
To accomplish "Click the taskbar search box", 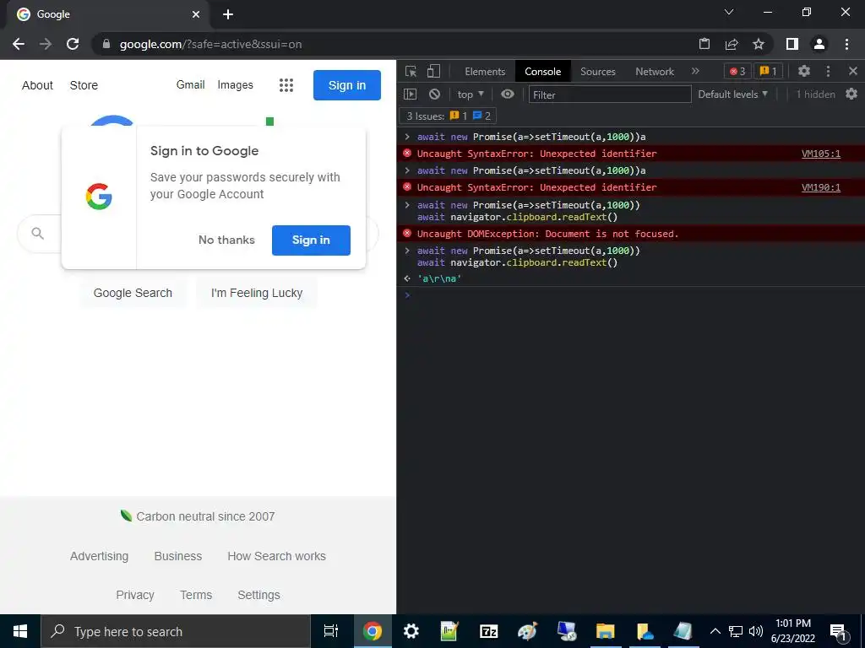I will 176,631.
